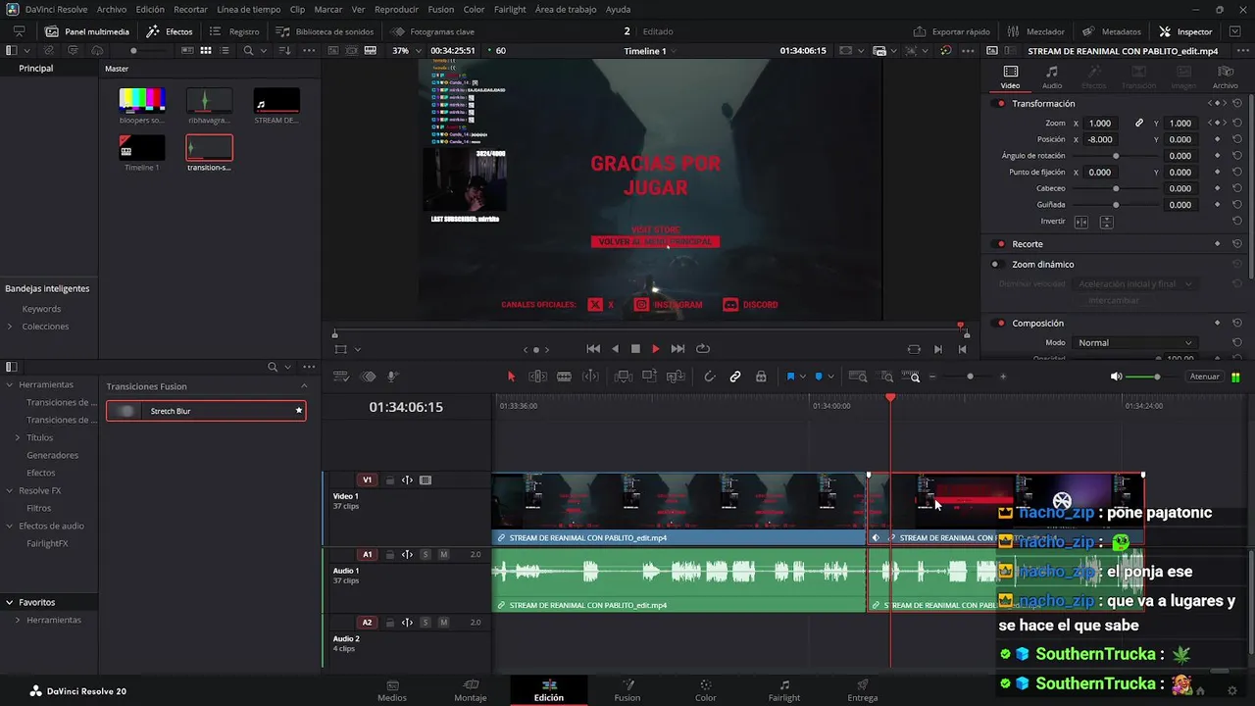This screenshot has height=706, width=1255.
Task: Open the Línea de tiempo menu
Action: [248, 9]
